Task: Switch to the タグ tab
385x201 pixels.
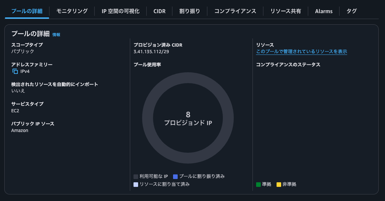Action: click(x=351, y=11)
